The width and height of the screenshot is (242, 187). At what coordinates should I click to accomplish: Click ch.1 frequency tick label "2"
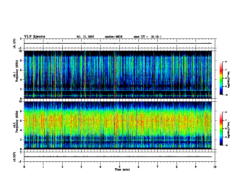(x=22, y=89)
